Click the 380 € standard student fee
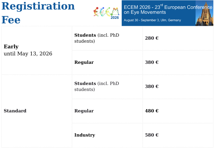The height and width of the screenshot is (149, 215). click(152, 87)
